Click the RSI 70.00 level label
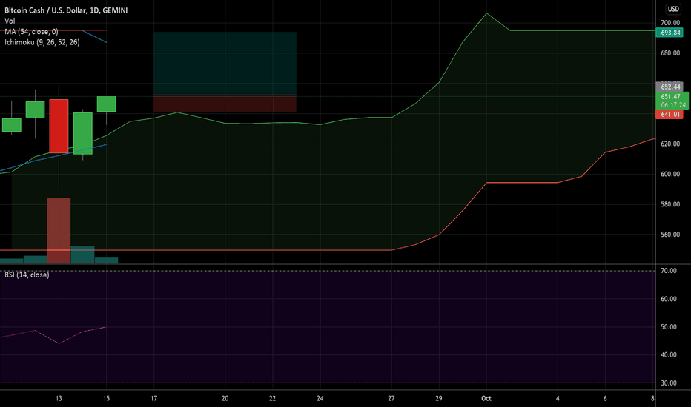This screenshot has height=407, width=691. coord(669,271)
